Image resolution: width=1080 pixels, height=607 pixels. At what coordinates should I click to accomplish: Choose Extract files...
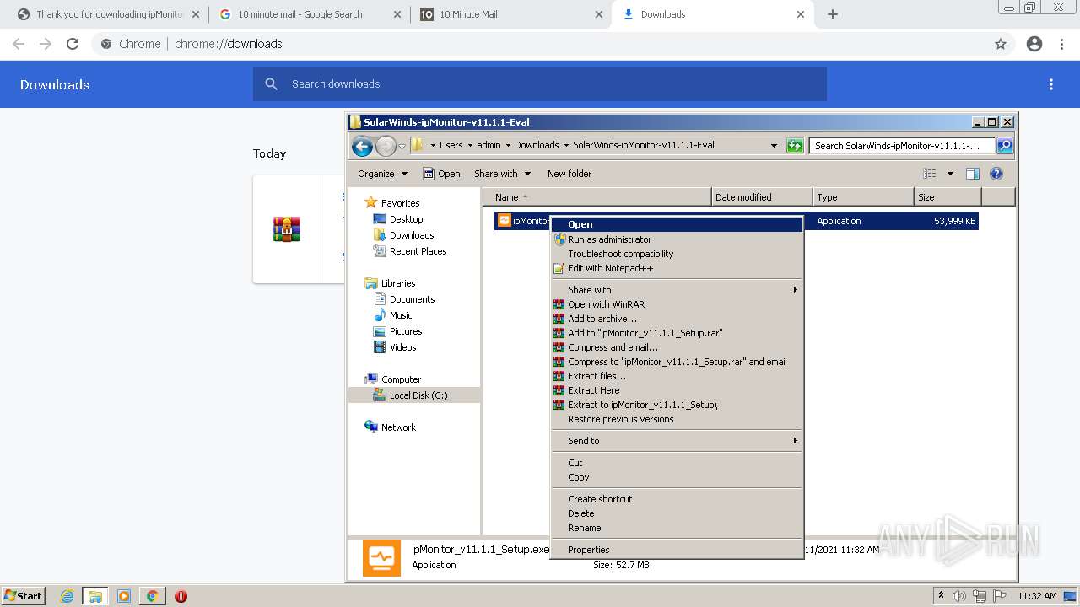(677, 376)
